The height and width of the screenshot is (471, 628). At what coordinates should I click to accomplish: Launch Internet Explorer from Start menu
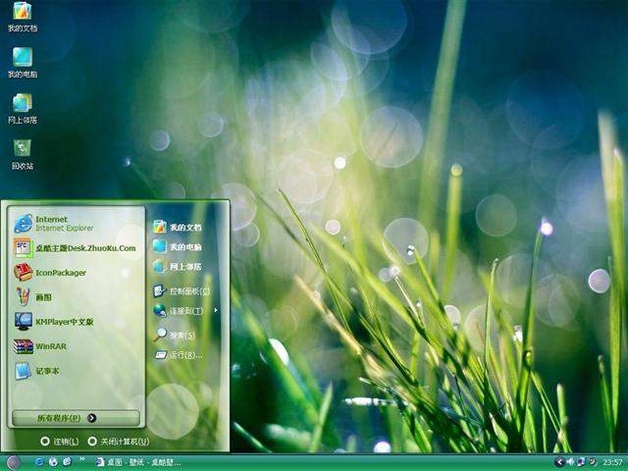pos(77,224)
